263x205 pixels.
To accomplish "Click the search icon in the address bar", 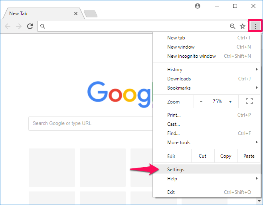I will [x=43, y=26].
